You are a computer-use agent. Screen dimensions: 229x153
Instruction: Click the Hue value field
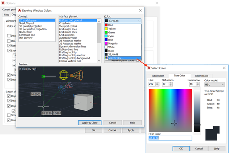click(x=152, y=84)
